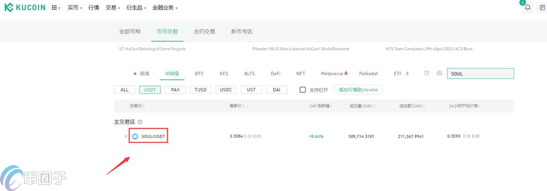The width and height of the screenshot is (547, 191).
Task: Switch to 币币交易 tab
Action: pos(167,32)
